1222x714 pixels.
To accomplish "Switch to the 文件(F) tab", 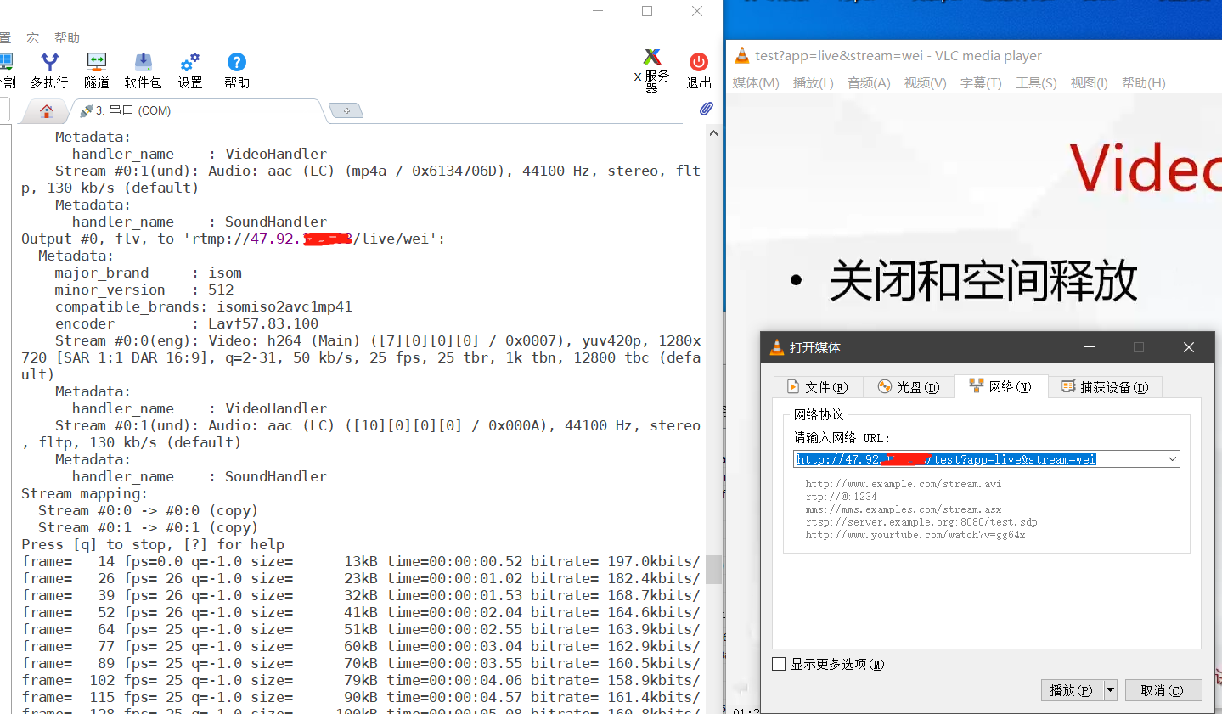I will point(818,387).
